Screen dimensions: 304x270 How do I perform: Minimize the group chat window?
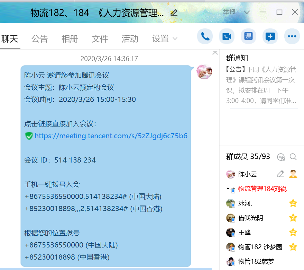[x=263, y=12]
